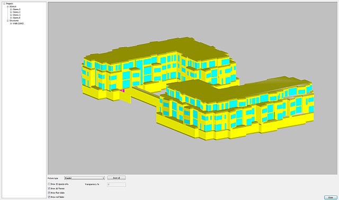Expand the Walls node under Structures
The image size is (339, 200).
pyautogui.click(x=11, y=23)
